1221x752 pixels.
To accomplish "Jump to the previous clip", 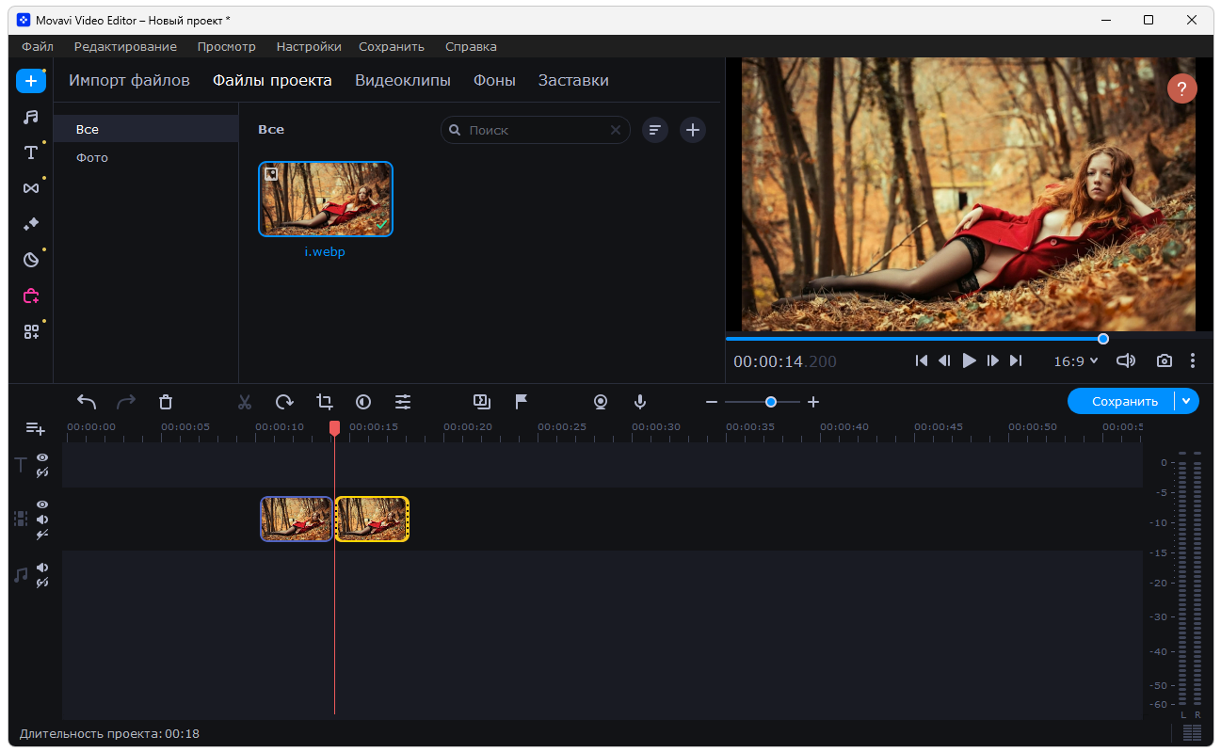I will click(922, 360).
